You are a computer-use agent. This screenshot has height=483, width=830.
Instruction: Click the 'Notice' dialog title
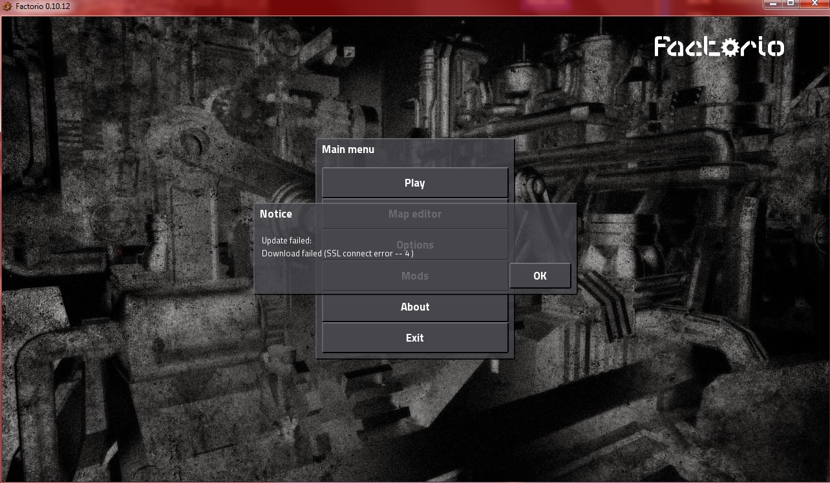276,214
